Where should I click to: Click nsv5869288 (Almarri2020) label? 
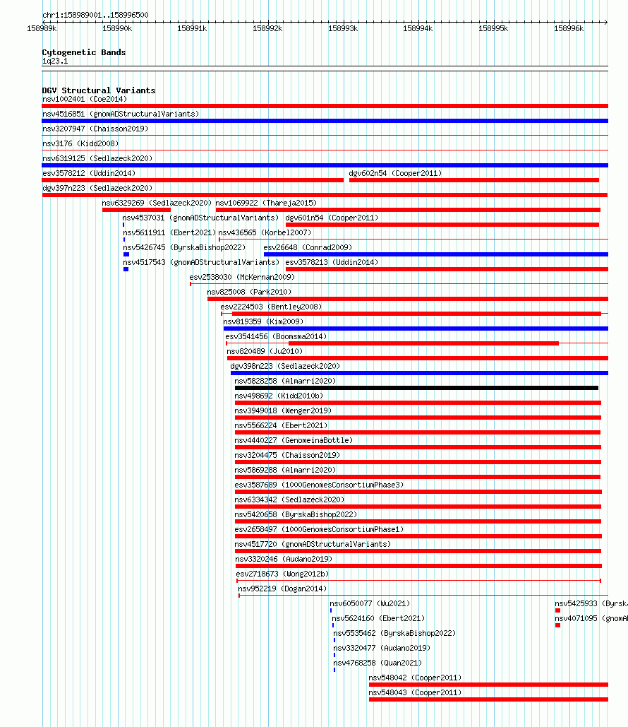285,470
